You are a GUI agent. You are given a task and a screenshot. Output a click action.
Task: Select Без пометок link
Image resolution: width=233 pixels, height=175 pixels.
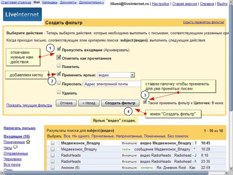178,136
